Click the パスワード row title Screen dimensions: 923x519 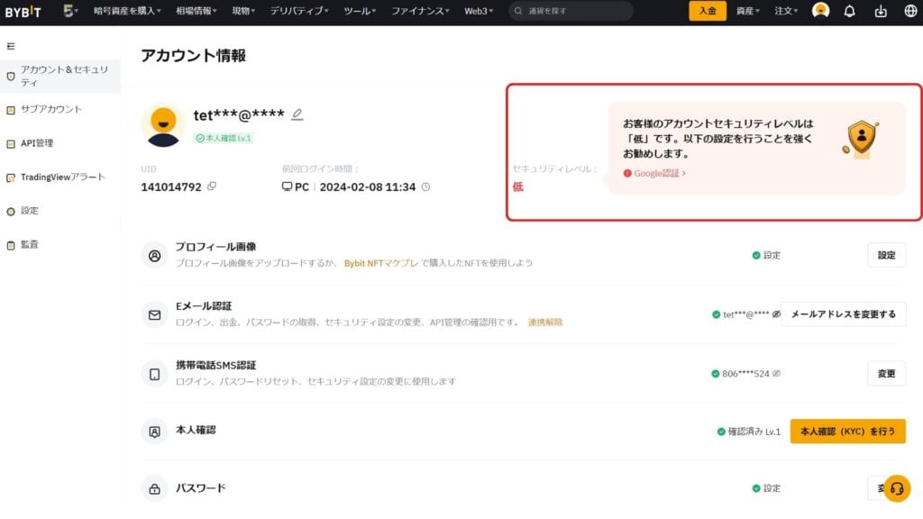tap(201, 487)
